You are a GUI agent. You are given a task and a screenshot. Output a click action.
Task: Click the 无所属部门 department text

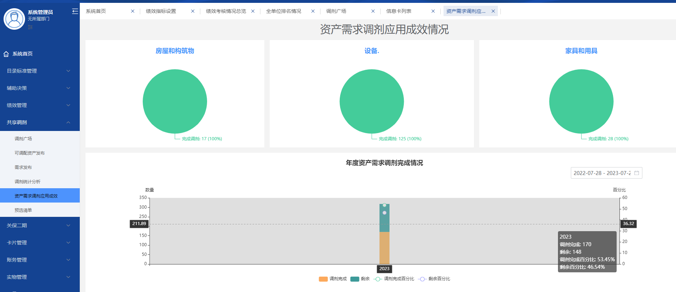[39, 19]
